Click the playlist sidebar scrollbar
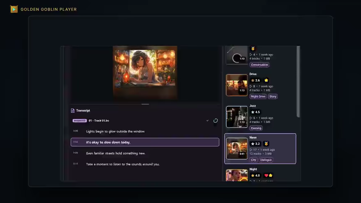The height and width of the screenshot is (203, 361). click(x=298, y=82)
